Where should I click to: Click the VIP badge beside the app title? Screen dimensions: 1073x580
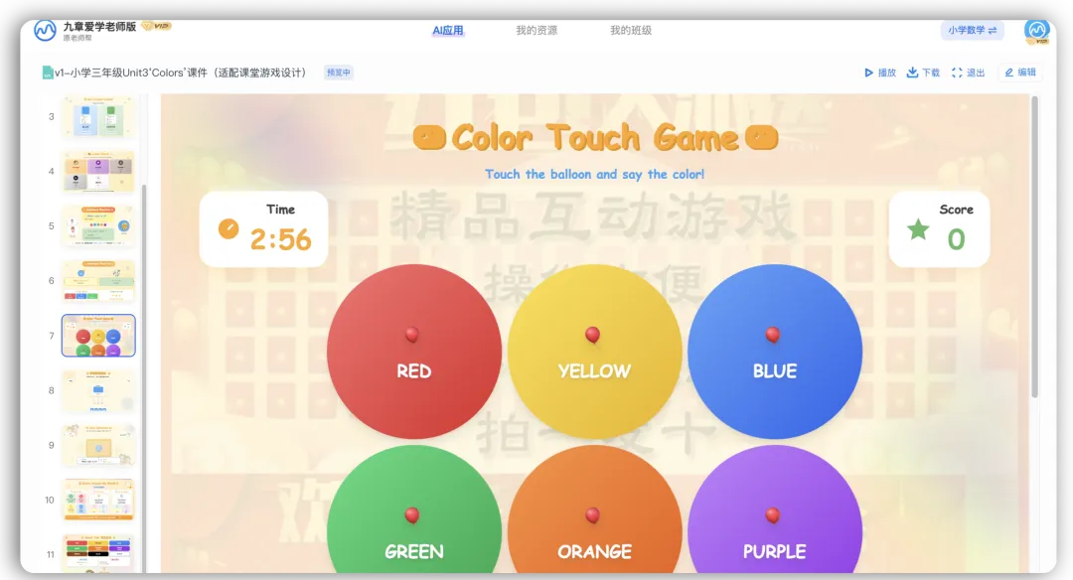157,26
